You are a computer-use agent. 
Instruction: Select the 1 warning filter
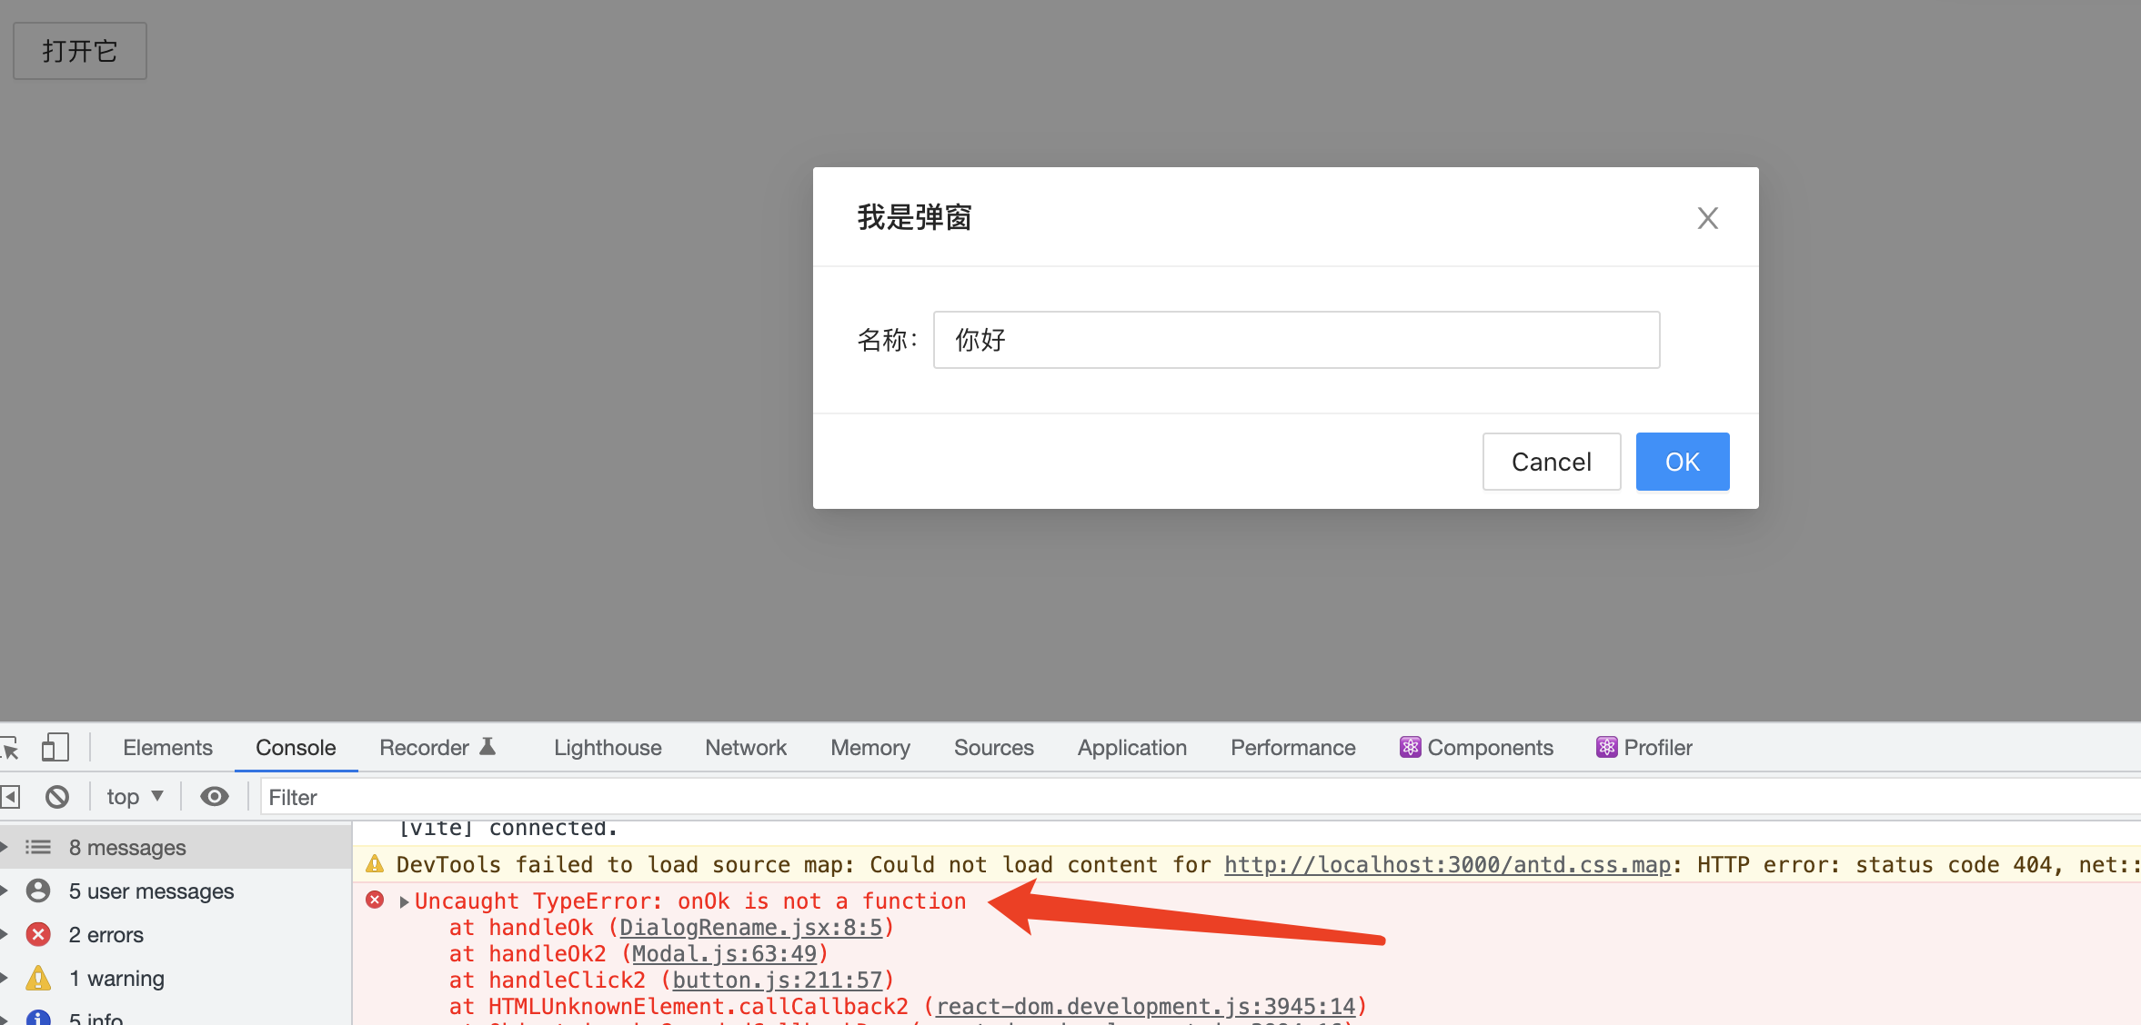[116, 978]
